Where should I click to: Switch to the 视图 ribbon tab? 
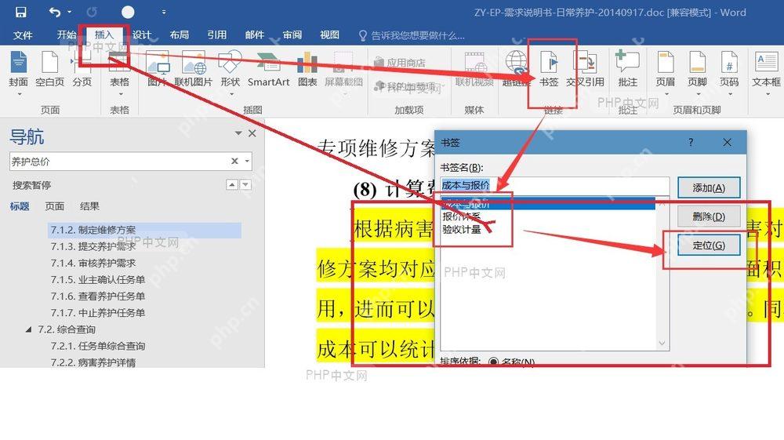point(329,35)
